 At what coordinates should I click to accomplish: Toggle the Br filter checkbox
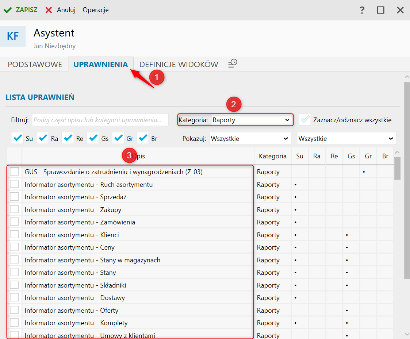(x=143, y=138)
